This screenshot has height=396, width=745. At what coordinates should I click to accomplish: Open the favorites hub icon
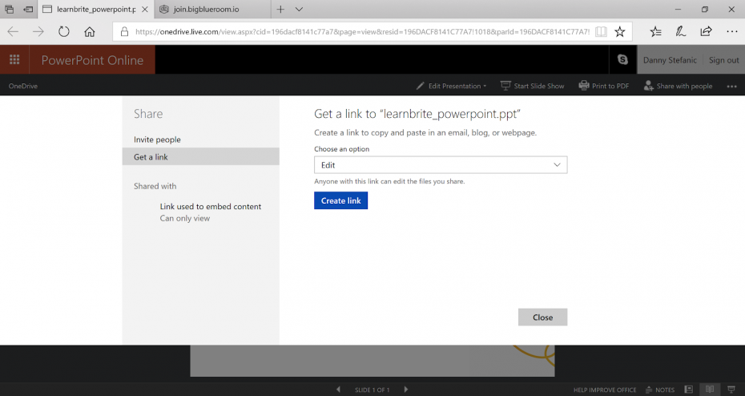pos(655,32)
